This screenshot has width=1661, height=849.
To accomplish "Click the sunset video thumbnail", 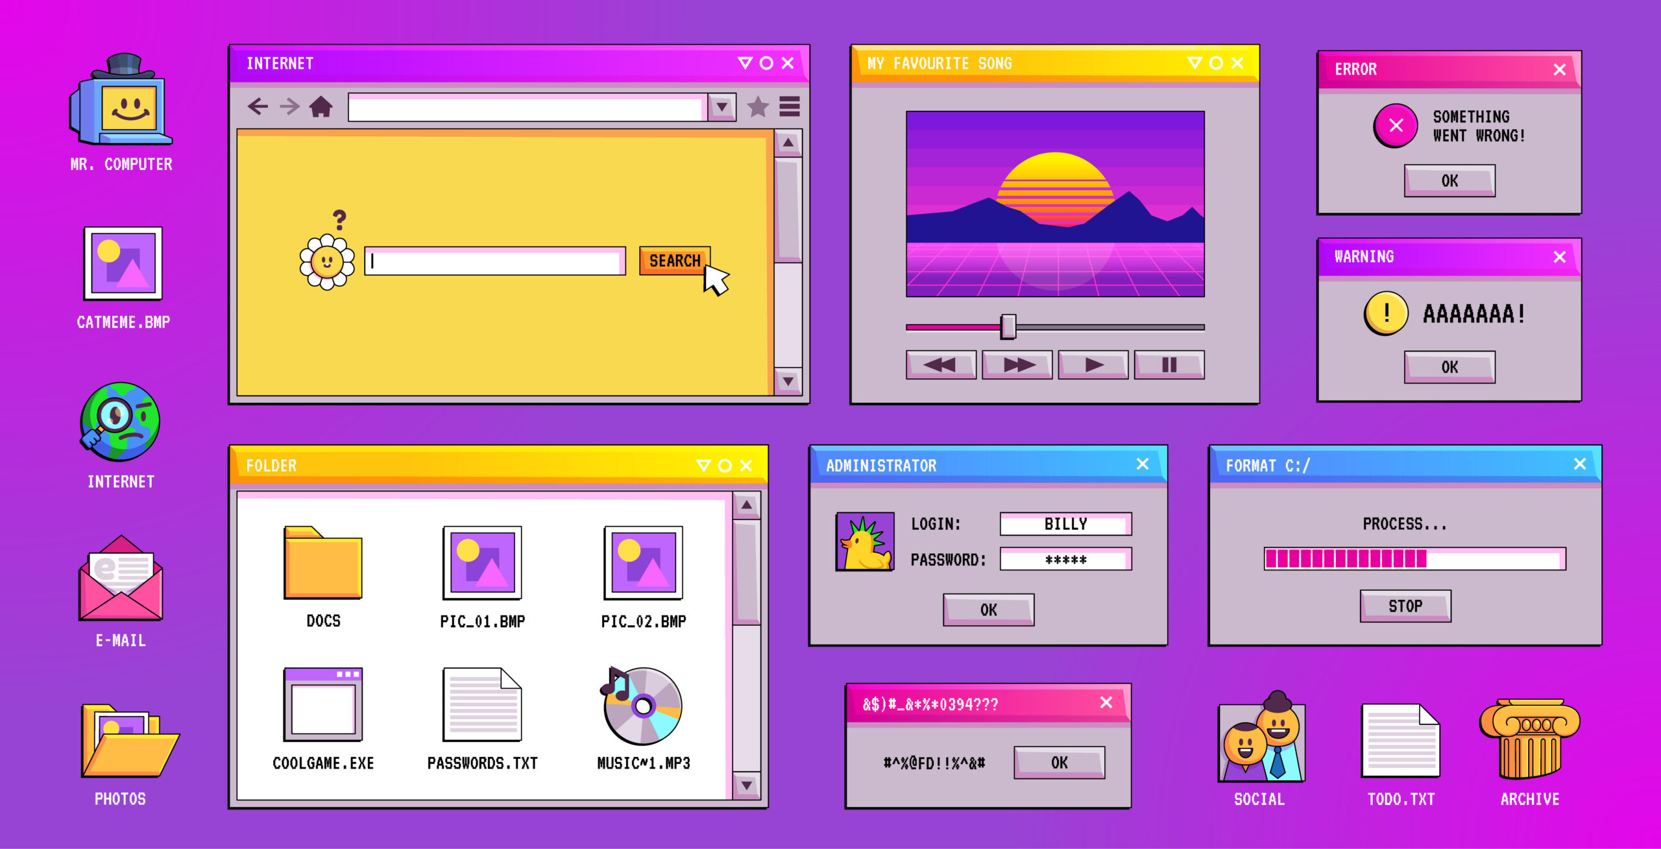I will point(1055,204).
